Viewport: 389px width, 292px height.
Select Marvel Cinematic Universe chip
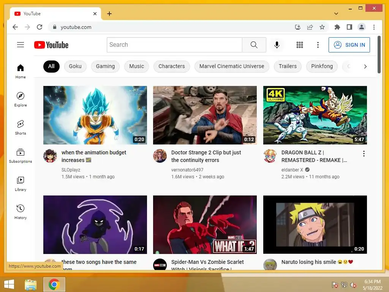(232, 67)
